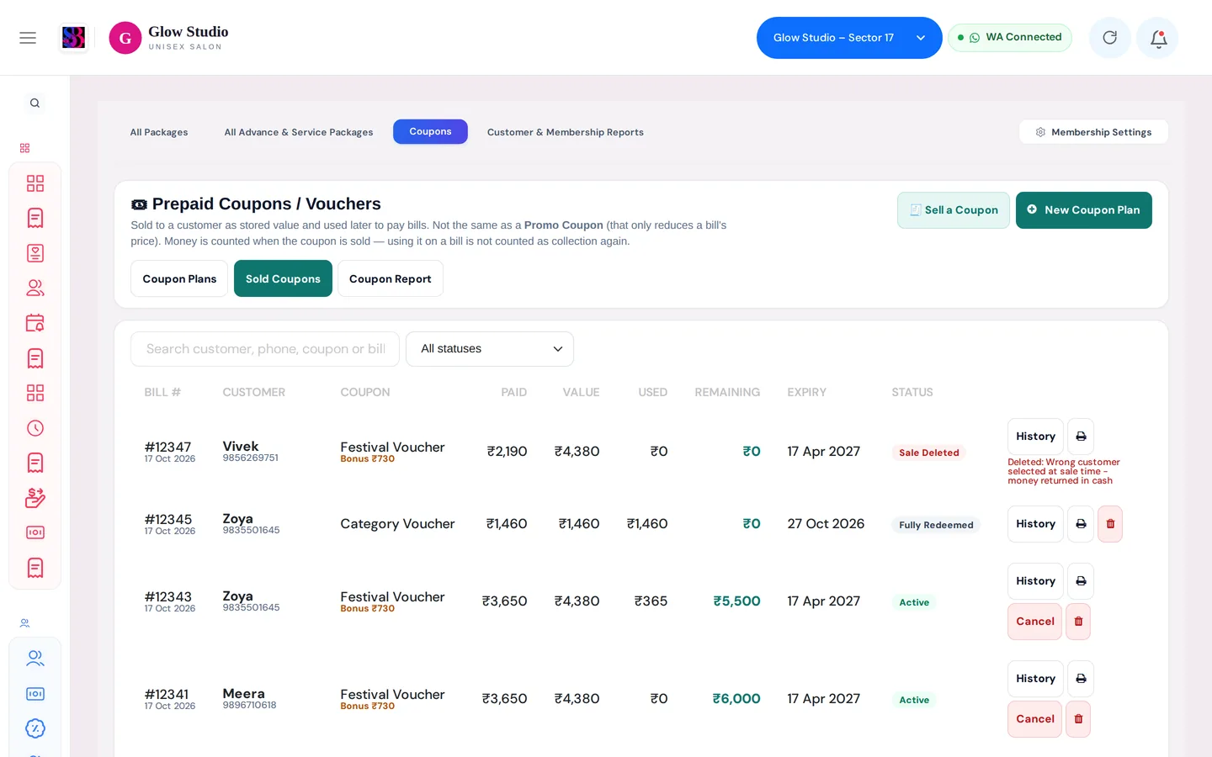Cancel the coupon for bill #12341

pyautogui.click(x=1034, y=719)
